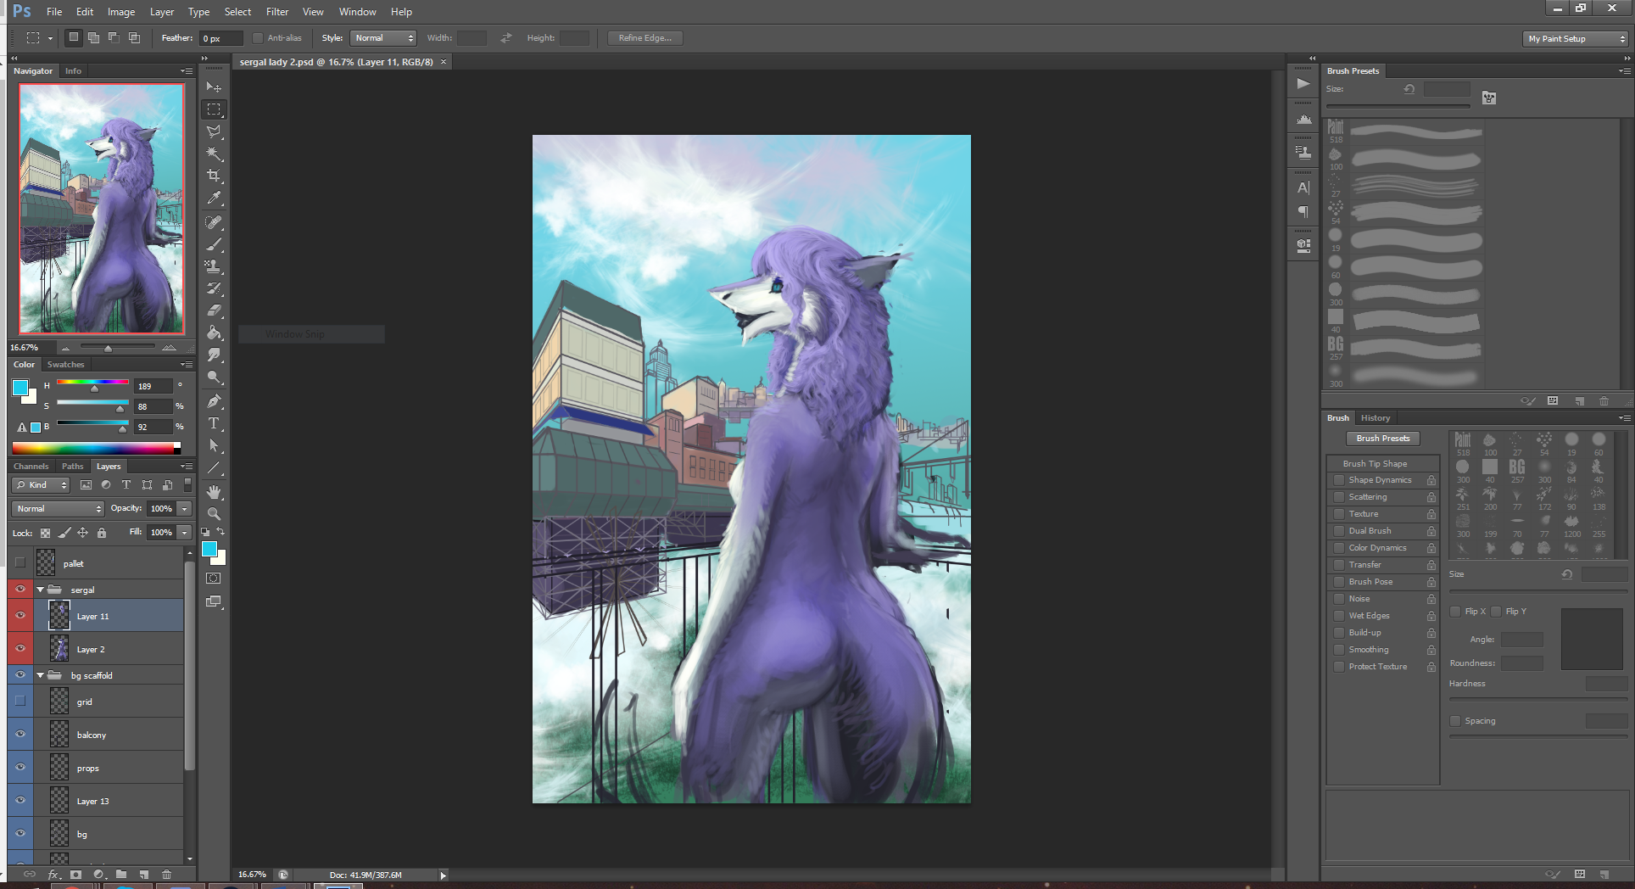Open the Opacity dropdown arrow
Image resolution: width=1635 pixels, height=889 pixels.
pos(184,509)
